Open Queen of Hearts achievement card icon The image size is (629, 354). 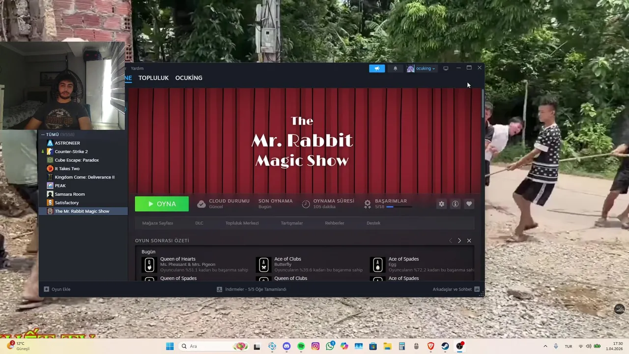[x=149, y=265]
